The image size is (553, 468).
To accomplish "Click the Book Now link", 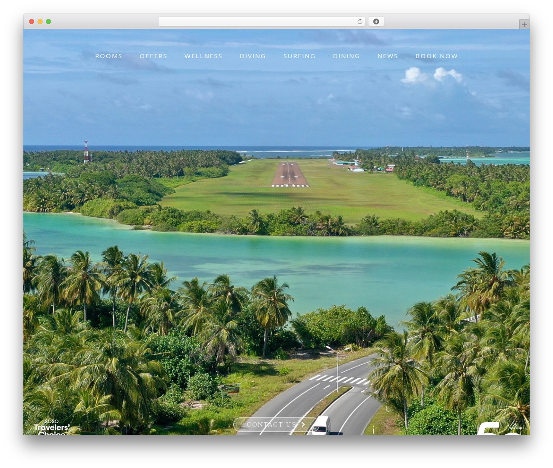I will [437, 56].
